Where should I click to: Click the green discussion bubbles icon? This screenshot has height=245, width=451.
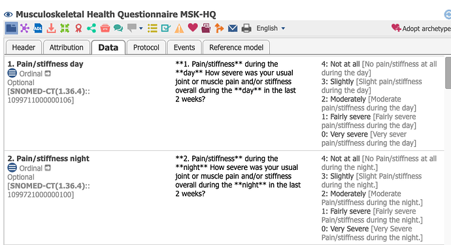118,28
